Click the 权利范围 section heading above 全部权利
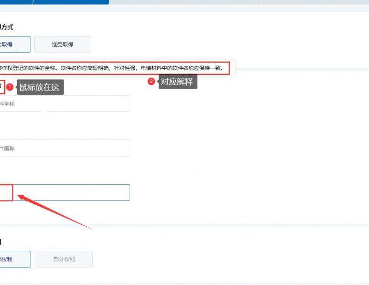The width and height of the screenshot is (369, 285). pos(1,242)
